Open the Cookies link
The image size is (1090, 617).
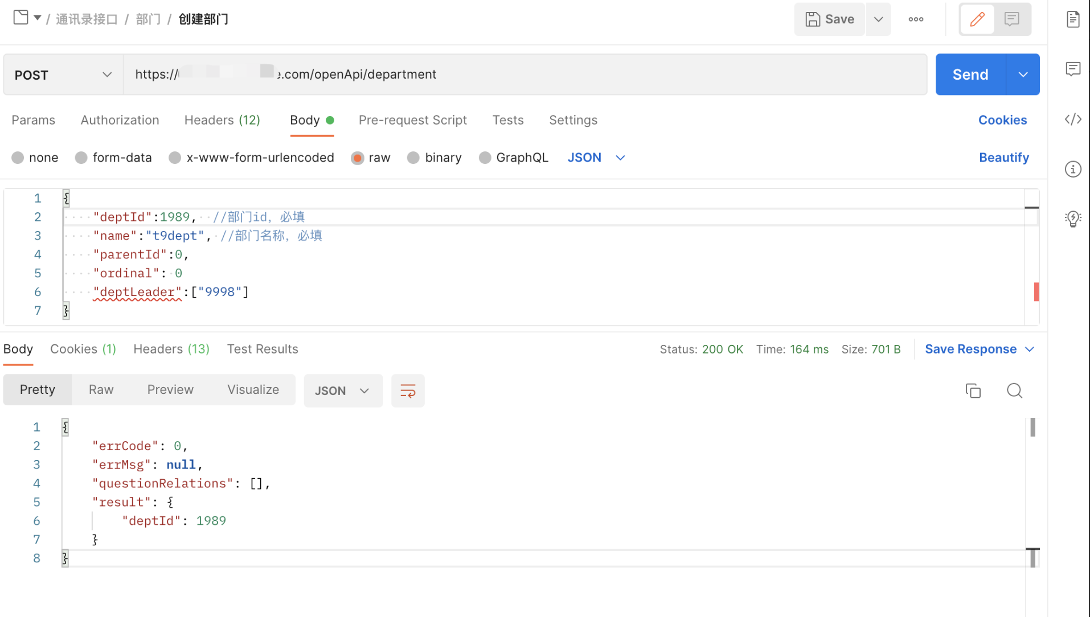tap(1002, 120)
